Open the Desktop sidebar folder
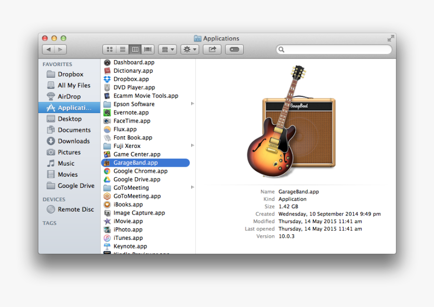 click(69, 119)
